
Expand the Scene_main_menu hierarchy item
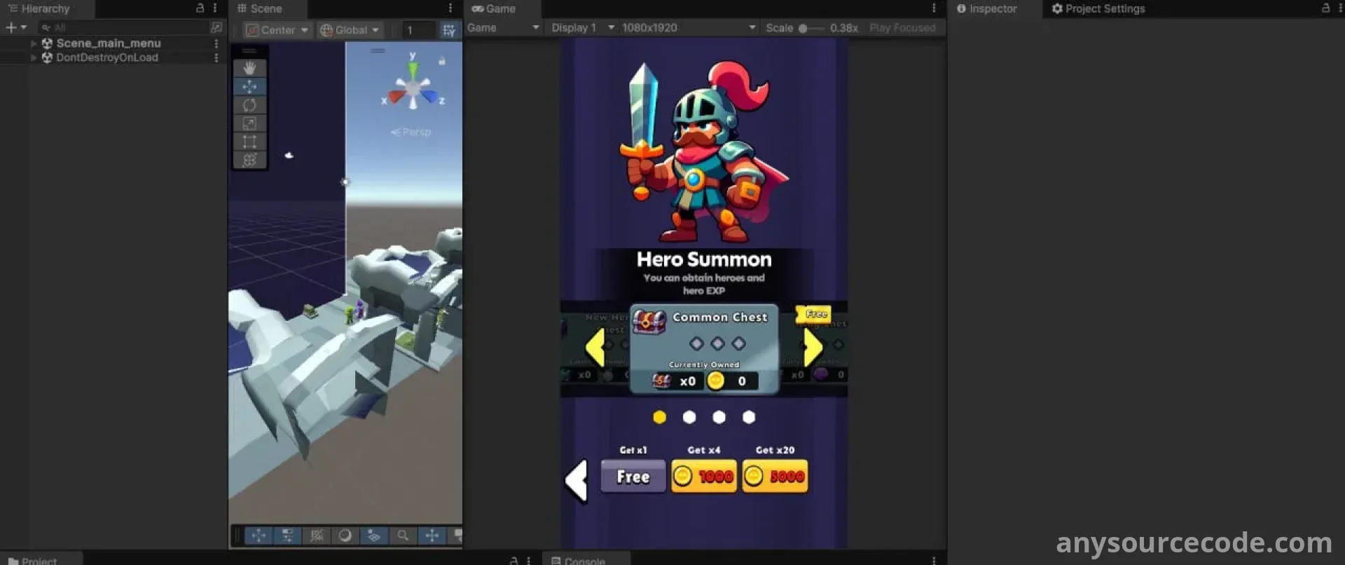click(34, 43)
